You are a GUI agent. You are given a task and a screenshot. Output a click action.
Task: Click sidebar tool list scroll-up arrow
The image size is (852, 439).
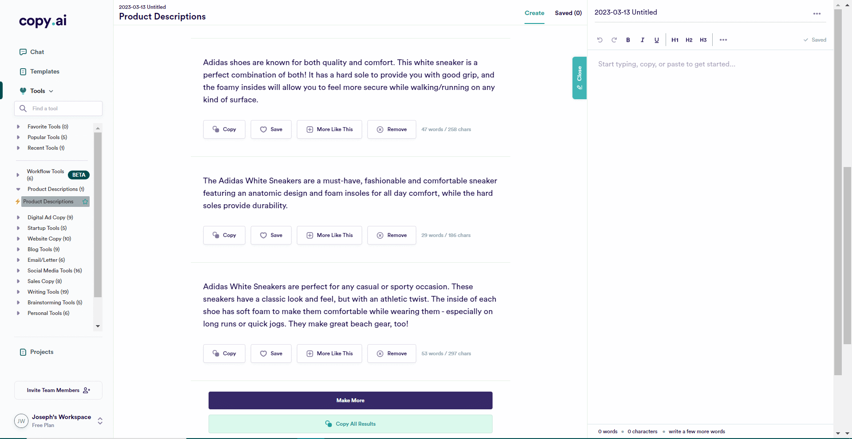coord(98,128)
